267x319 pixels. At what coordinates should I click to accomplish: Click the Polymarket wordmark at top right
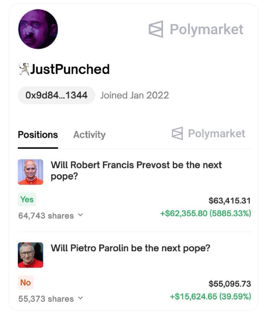tap(206, 29)
